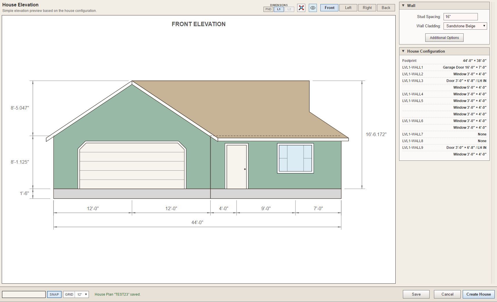Screen dimensions: 497x302
Task: Select LVL1-WALL6 row
Action: (x=444, y=121)
